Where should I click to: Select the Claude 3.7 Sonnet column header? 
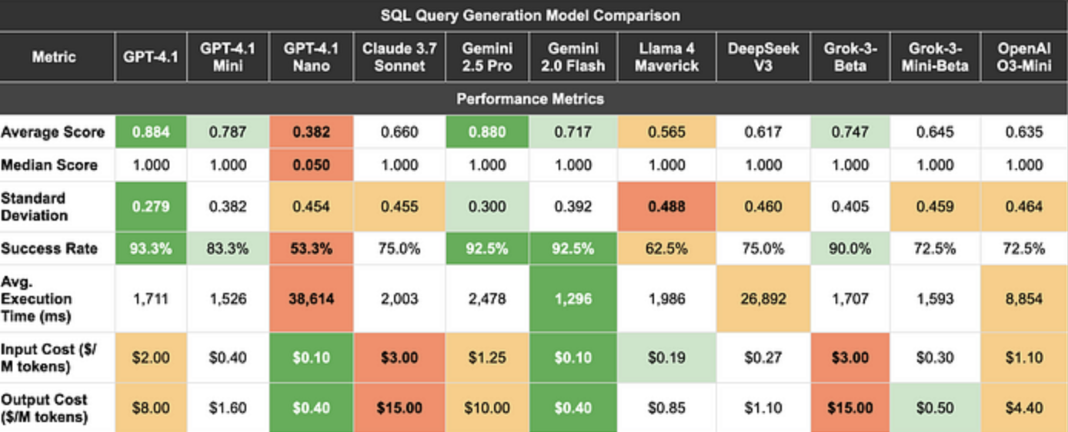[x=399, y=57]
